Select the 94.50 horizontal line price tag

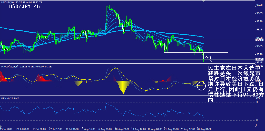coord(259,40)
